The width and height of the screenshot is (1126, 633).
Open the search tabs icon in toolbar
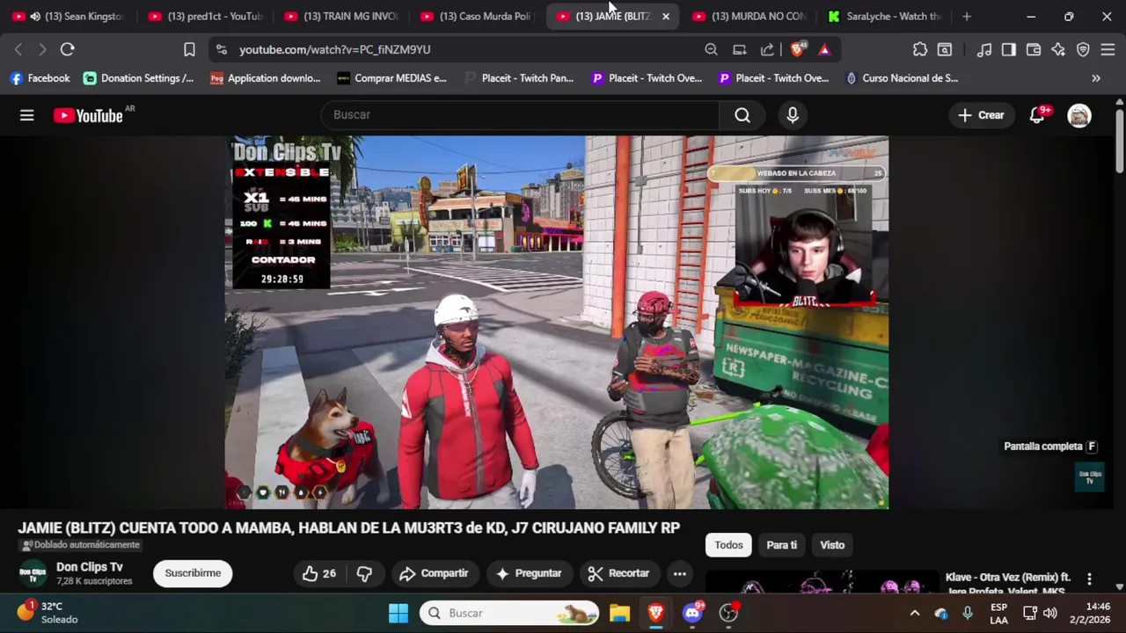(x=945, y=49)
